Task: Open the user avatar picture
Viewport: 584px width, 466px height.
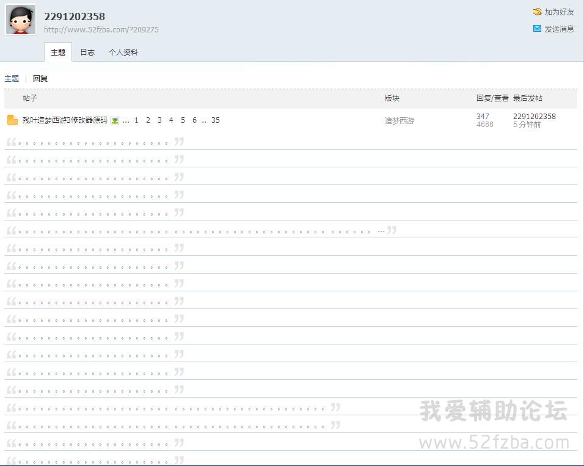Action: (21, 20)
